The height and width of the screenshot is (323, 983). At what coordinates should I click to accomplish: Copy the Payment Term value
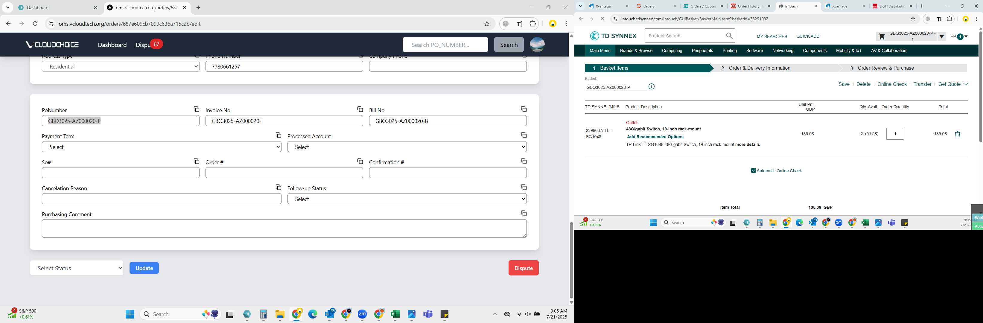278,135
